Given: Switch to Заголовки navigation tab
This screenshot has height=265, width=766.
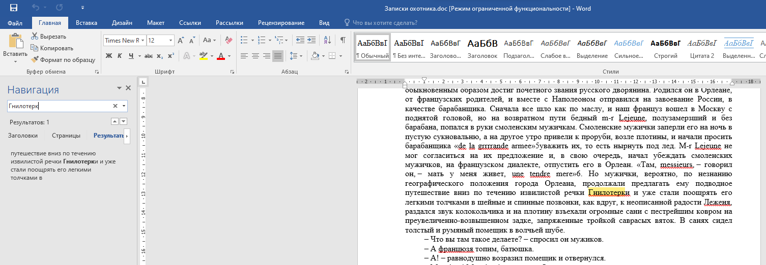Looking at the screenshot, I should tap(23, 136).
